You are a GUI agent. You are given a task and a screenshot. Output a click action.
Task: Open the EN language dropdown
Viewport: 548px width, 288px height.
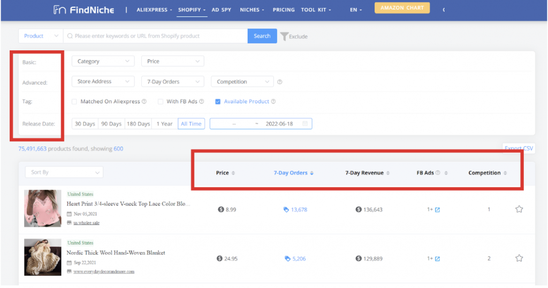coord(356,10)
